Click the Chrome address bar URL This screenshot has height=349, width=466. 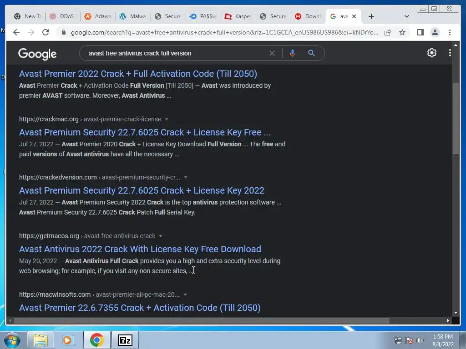click(224, 32)
